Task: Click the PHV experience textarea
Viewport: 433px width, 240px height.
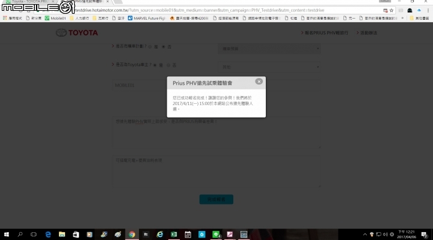Action: click(x=216, y=133)
